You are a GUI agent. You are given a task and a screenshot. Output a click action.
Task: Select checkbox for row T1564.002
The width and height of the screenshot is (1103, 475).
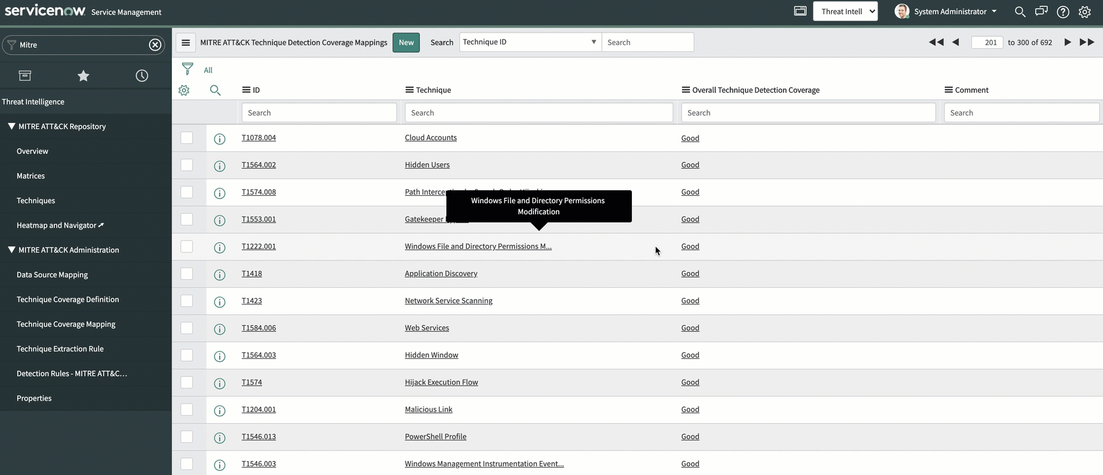(187, 165)
